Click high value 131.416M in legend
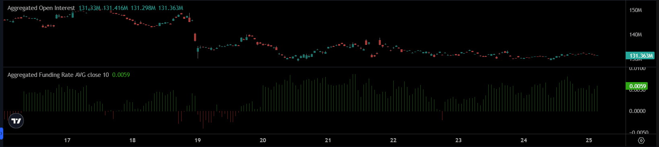The image size is (659, 147). pos(116,8)
